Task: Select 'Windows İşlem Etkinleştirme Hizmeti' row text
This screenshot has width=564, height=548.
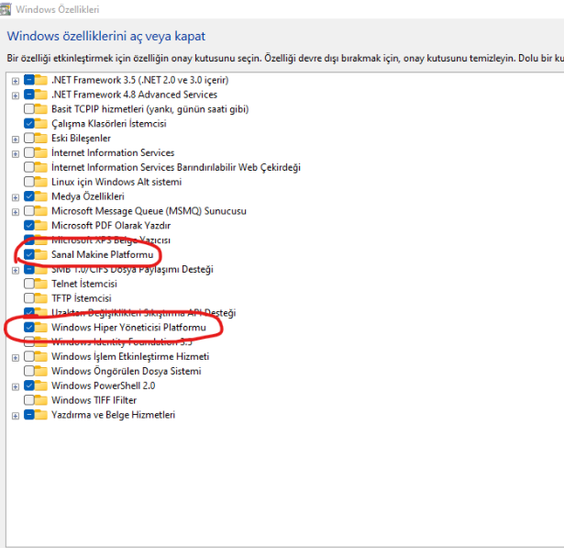Action: (130, 356)
